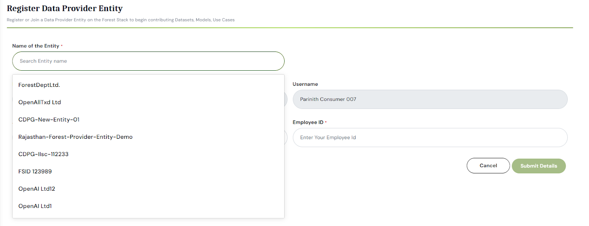589x226 pixels.
Task: Click the Search Entity name field
Action: 148,61
